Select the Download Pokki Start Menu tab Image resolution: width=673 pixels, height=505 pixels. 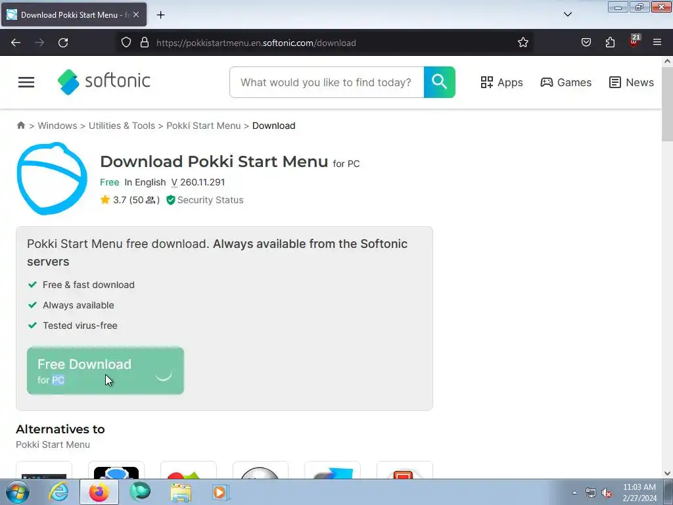click(74, 14)
